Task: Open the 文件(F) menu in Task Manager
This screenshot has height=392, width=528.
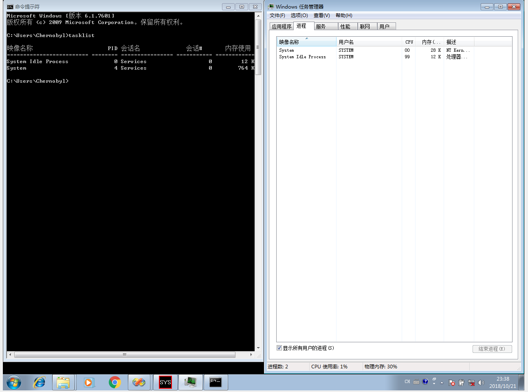Action: tap(277, 15)
